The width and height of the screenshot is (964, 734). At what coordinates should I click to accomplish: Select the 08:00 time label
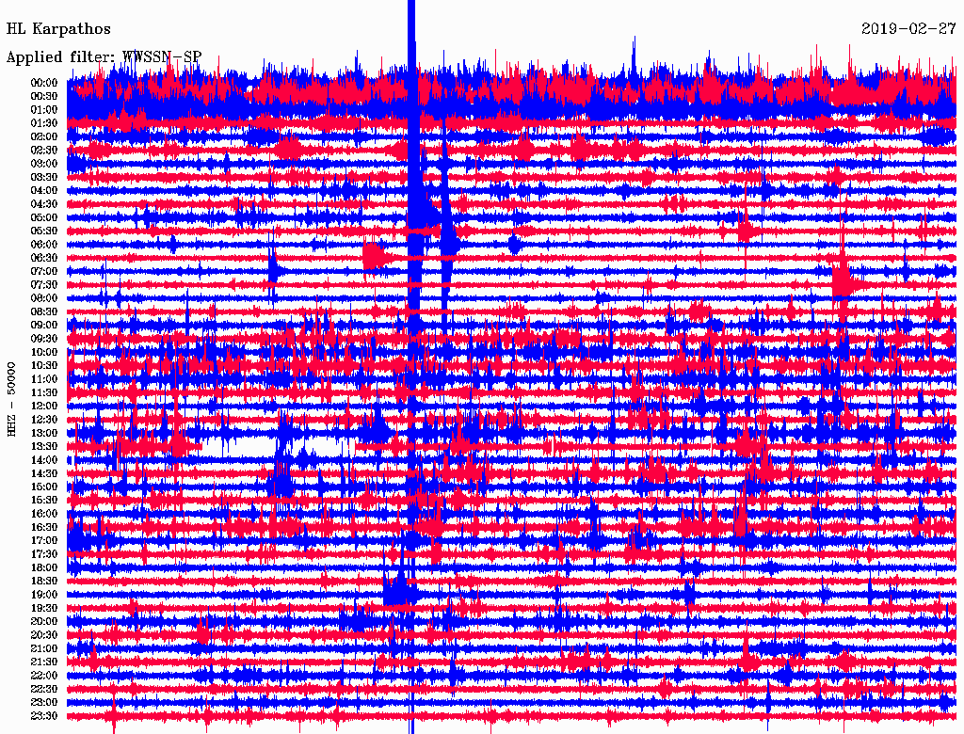tap(44, 298)
